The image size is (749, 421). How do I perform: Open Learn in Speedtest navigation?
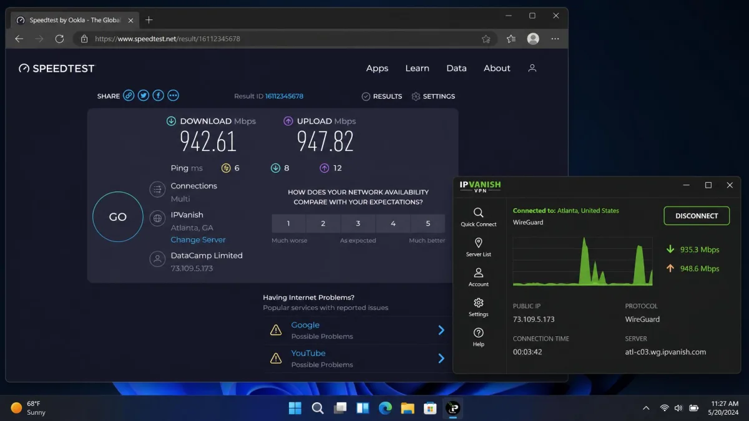417,69
